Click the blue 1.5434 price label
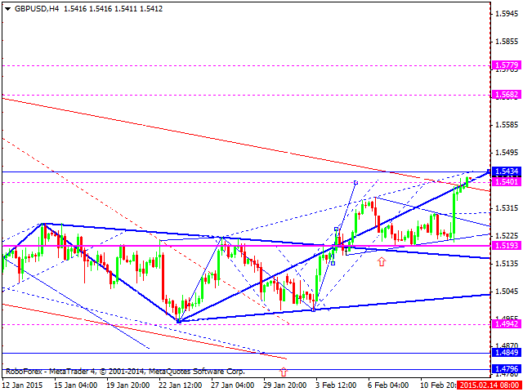Viewport: 523px width, 392px height. [506, 172]
